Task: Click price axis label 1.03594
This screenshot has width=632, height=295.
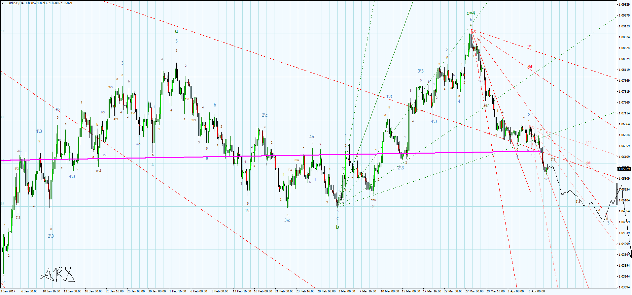Action: 624,266
